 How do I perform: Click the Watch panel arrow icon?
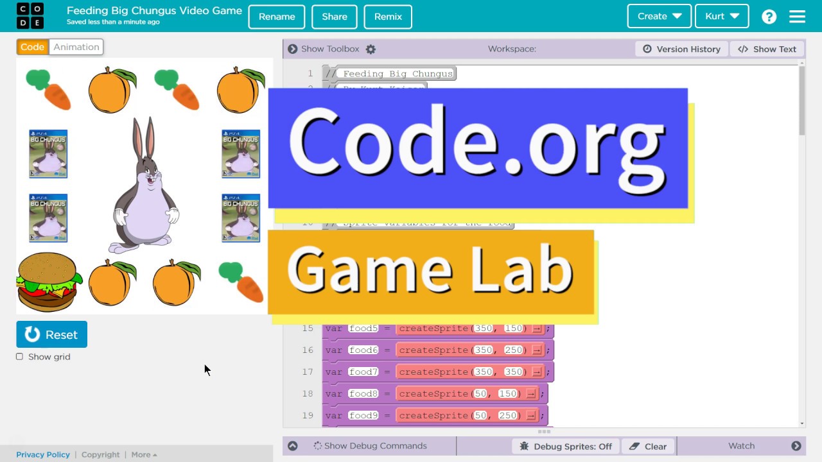click(796, 446)
